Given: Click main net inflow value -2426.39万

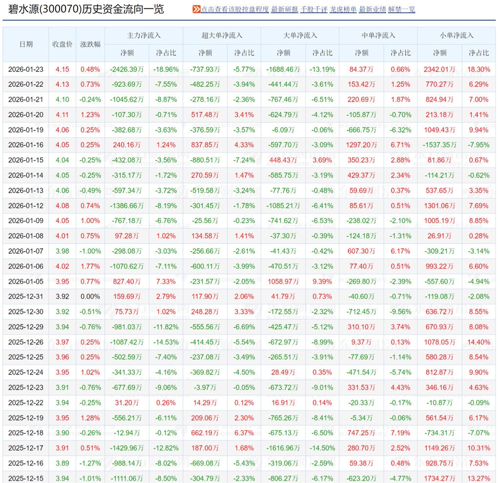Looking at the screenshot, I should tap(127, 69).
